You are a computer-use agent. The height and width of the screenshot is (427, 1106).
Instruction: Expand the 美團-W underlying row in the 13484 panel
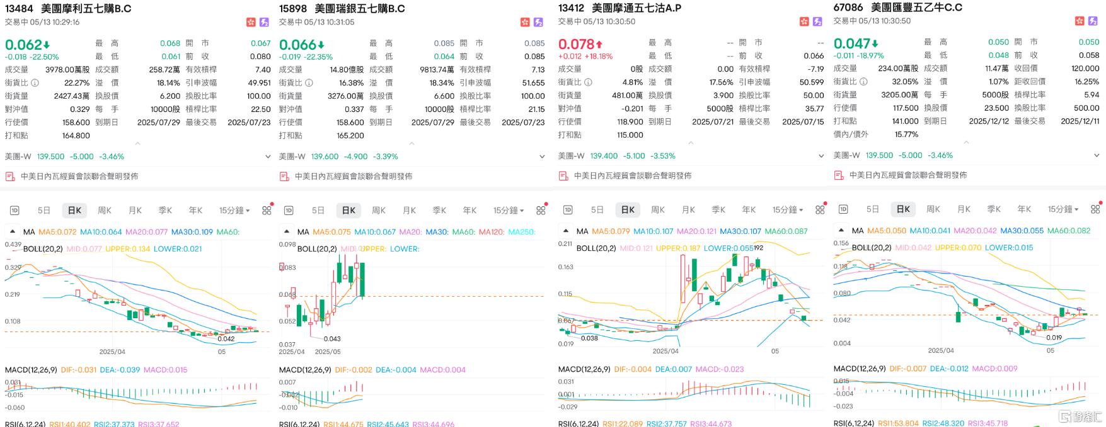[268, 157]
